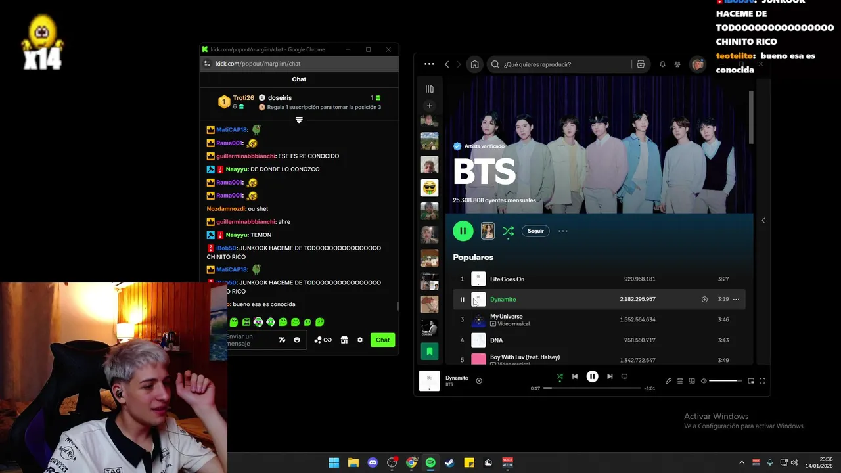Select the DNA track
This screenshot has width=841, height=473.
496,340
